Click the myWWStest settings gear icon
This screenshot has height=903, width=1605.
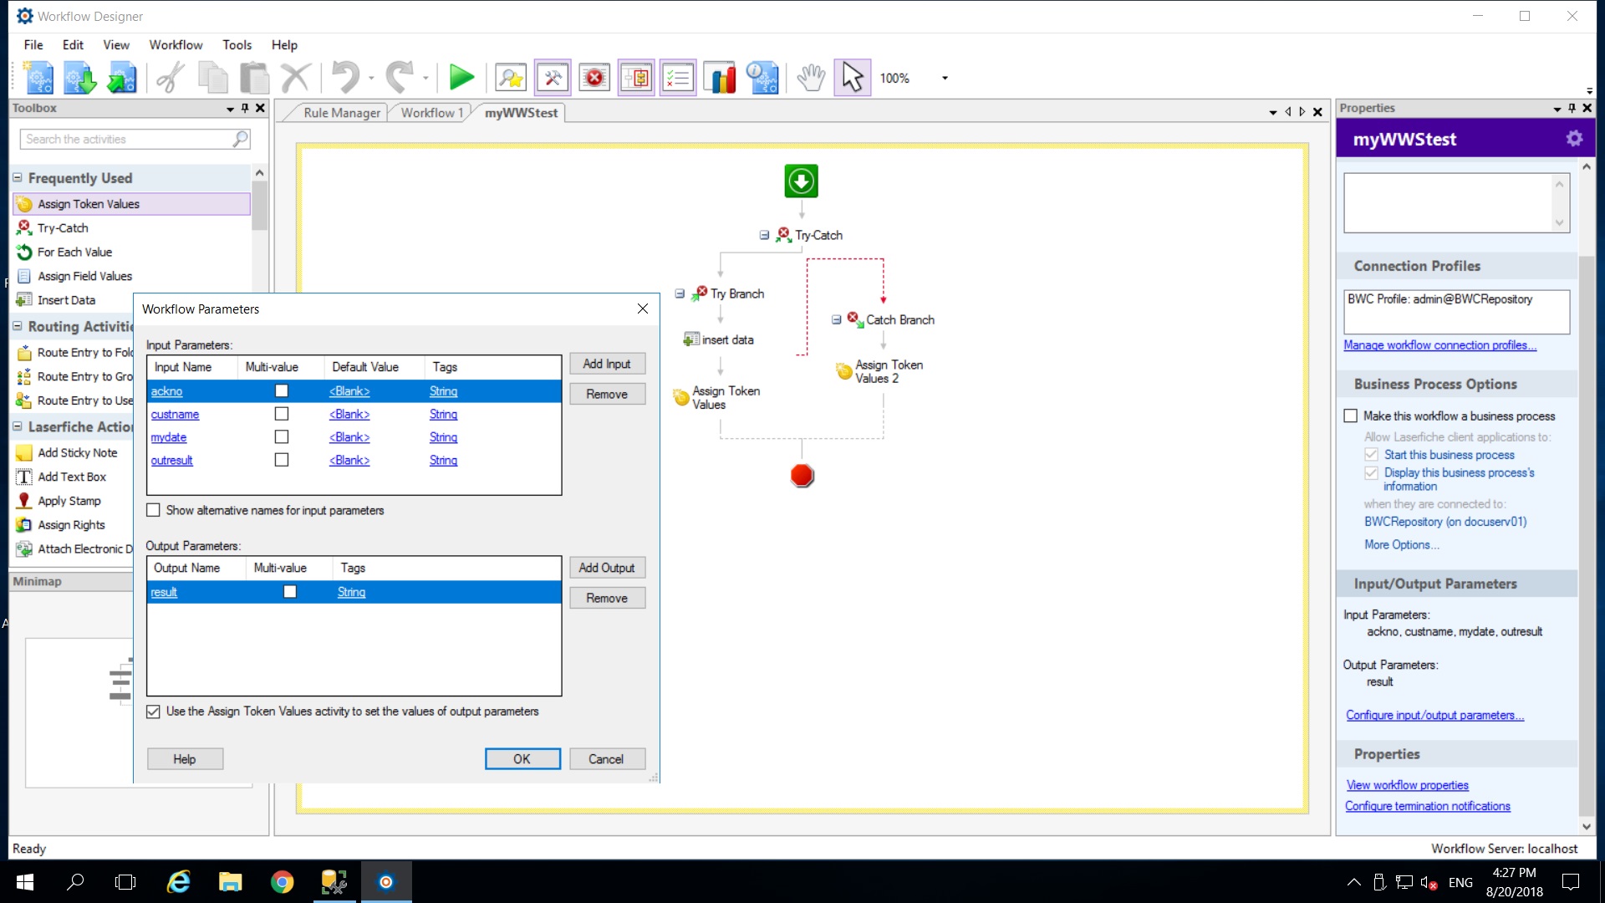(x=1574, y=139)
